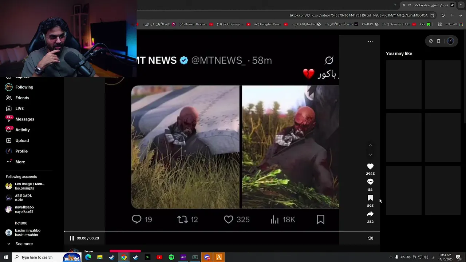Click the round coin icon at the top right
Screen dimensions: 466x262
pos(431,41)
